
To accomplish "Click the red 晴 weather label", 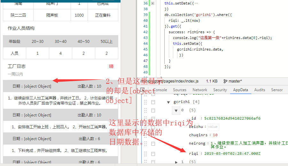I will [x=111, y=66].
